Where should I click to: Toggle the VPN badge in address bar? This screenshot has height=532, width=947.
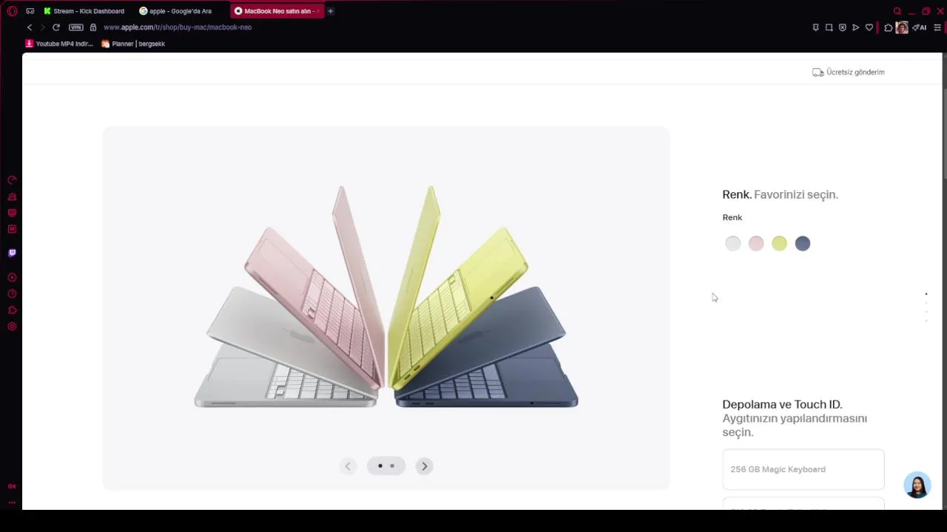point(75,27)
